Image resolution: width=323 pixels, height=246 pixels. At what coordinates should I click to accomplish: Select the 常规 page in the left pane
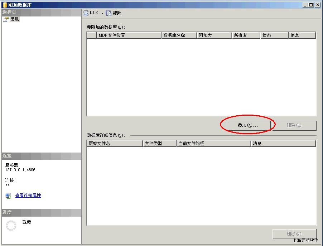14,19
